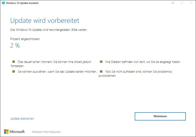Click the Microsoft four-color logo at bottom
Viewport: 196px width, 137px height.
[x=6, y=132]
